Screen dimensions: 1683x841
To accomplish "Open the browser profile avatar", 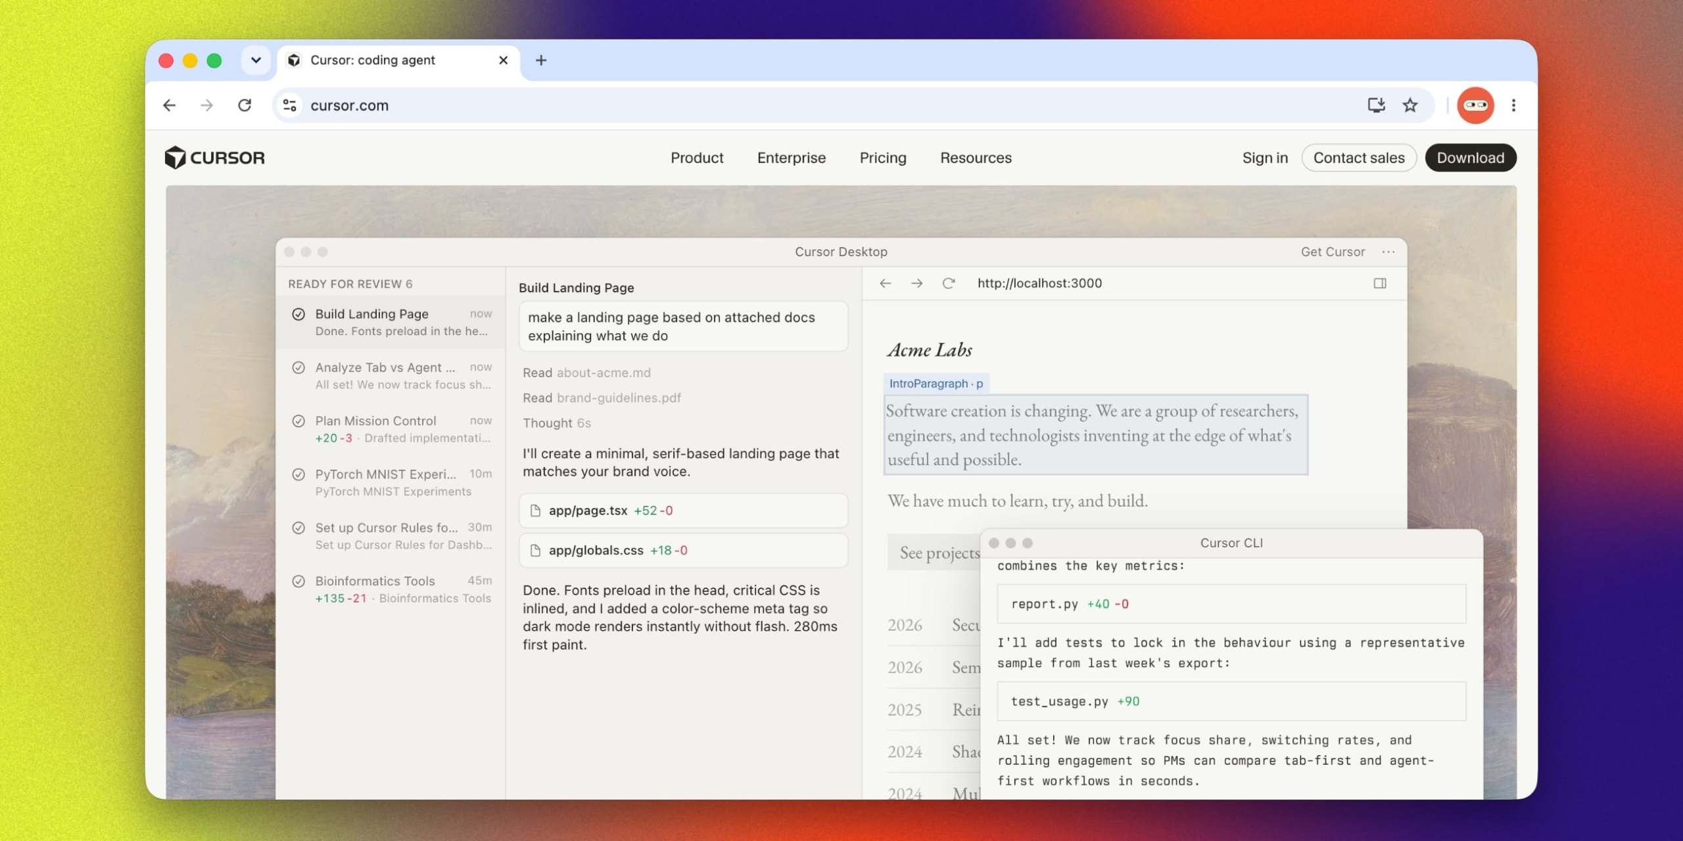I will 1475,105.
